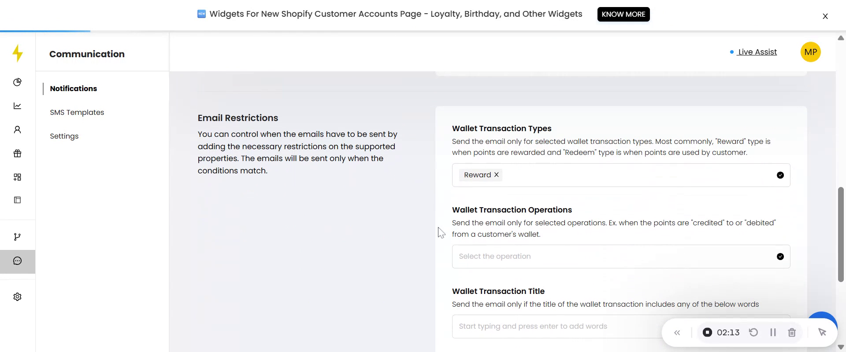
Task: Remove the Reward tag with its X
Action: point(496,175)
